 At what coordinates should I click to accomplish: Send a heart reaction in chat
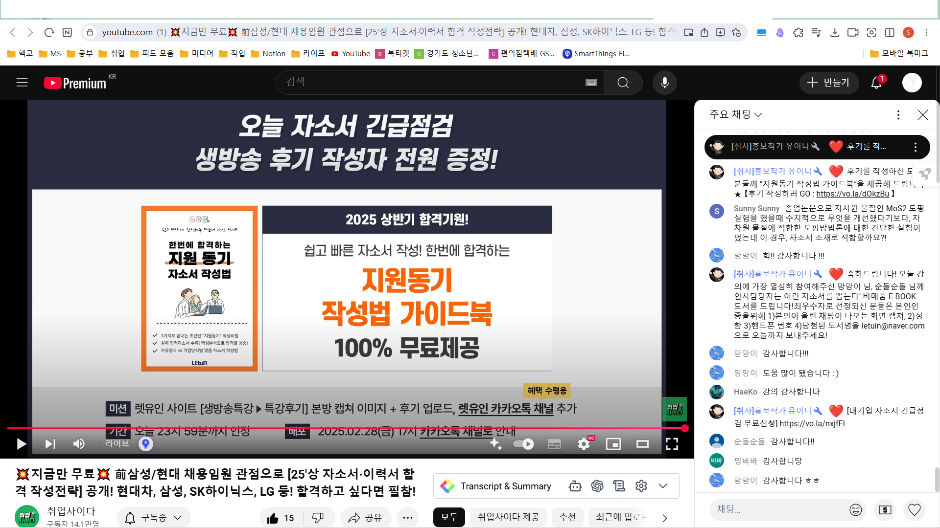click(914, 510)
